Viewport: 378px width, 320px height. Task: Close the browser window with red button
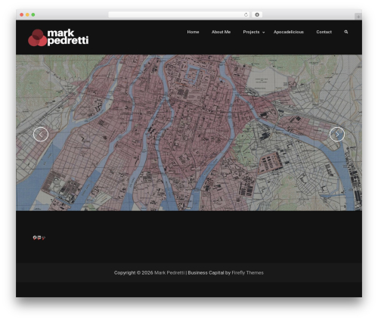click(x=22, y=14)
